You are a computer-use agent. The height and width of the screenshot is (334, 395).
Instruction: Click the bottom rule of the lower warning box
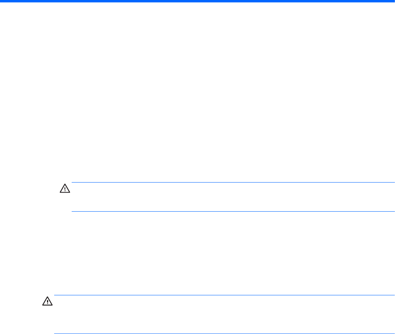(x=223, y=334)
